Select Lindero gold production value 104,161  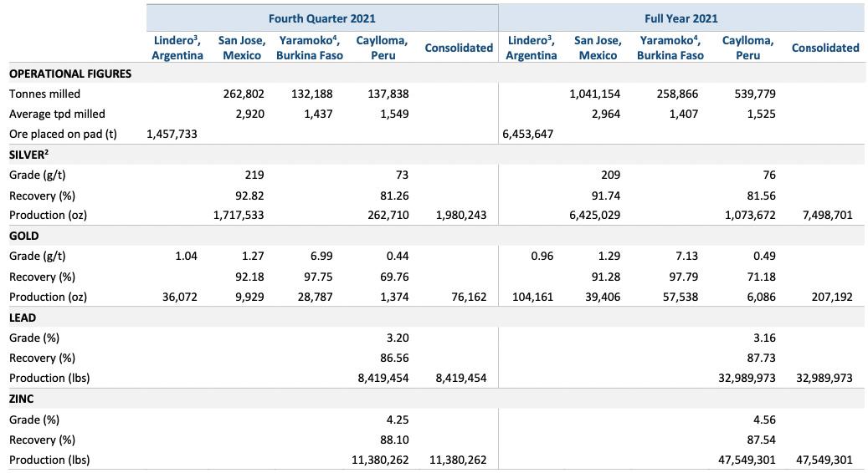click(x=532, y=297)
